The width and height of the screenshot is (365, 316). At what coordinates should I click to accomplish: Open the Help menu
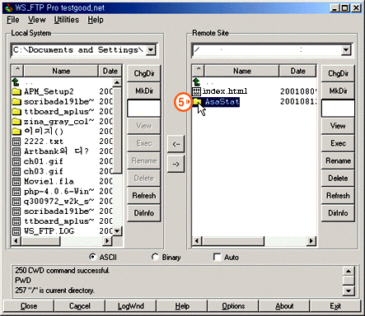click(96, 20)
